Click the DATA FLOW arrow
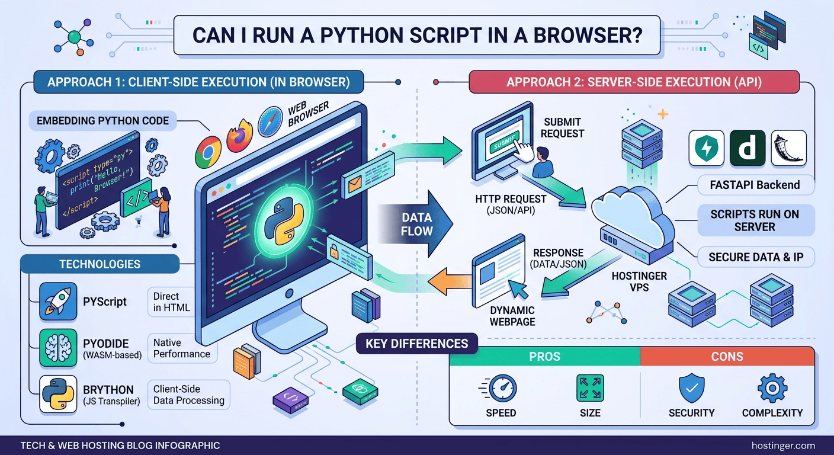This screenshot has height=455, width=834. [416, 223]
